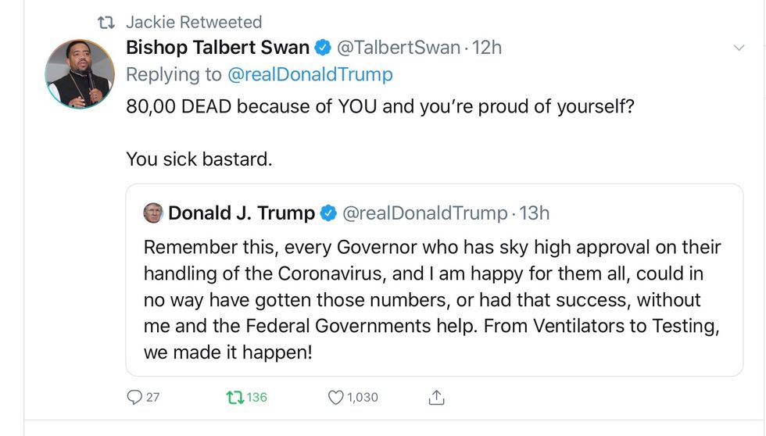Toggle the green retweet icon
The height and width of the screenshot is (436, 766).
234,398
